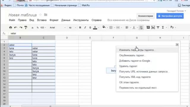Open the Файл menu
This screenshot has width=190, height=107.
[12, 20]
